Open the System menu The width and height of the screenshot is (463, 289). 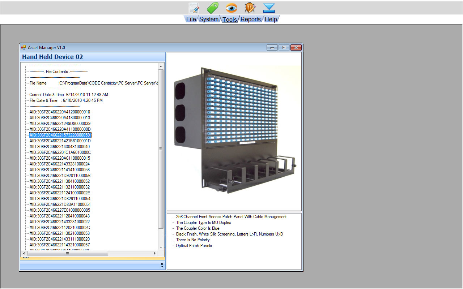(x=209, y=20)
